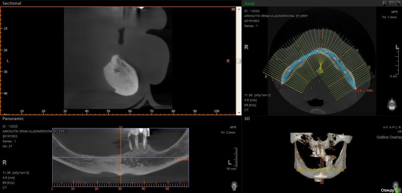Click the TH :1.0mm thickness label in Axial
The width and height of the screenshot is (402, 193).
390,17
